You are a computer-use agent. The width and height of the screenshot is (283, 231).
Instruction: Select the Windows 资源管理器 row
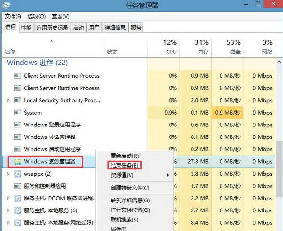point(139,162)
